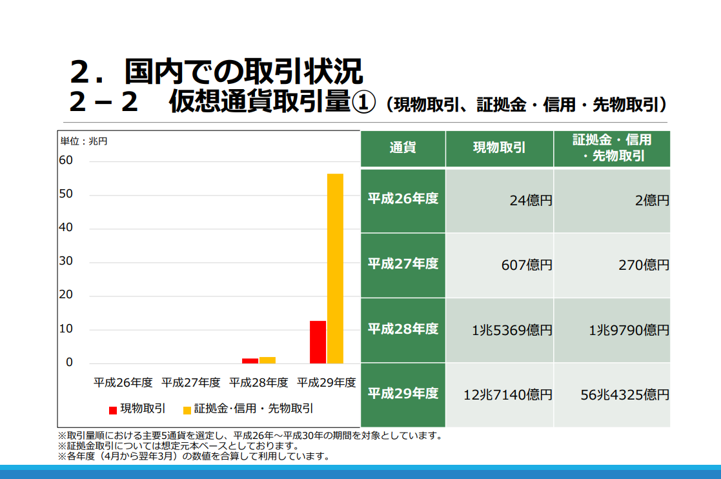This screenshot has height=479, width=721.
Task: Click the 平成26年度 row header in table
Action: coord(403,199)
